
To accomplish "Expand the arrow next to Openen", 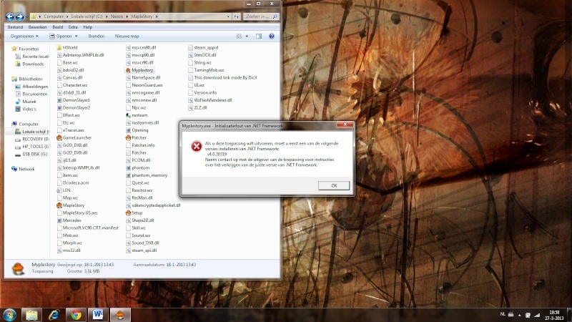I will (77, 36).
